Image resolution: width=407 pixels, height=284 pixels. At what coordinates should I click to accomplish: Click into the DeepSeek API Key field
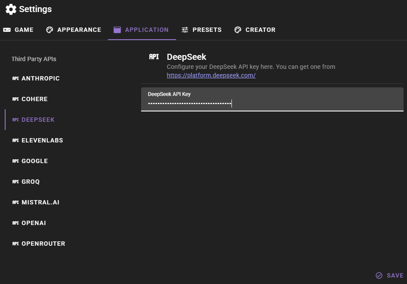272,103
